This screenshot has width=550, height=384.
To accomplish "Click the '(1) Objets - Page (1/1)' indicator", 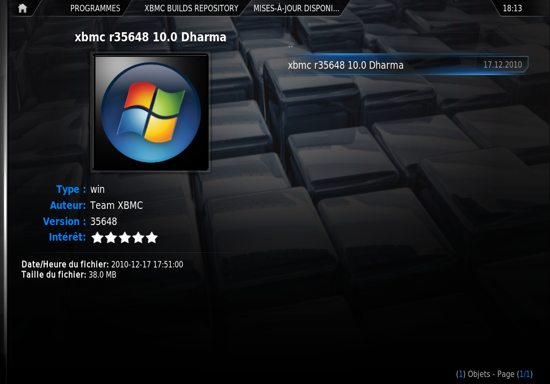I will (x=494, y=374).
